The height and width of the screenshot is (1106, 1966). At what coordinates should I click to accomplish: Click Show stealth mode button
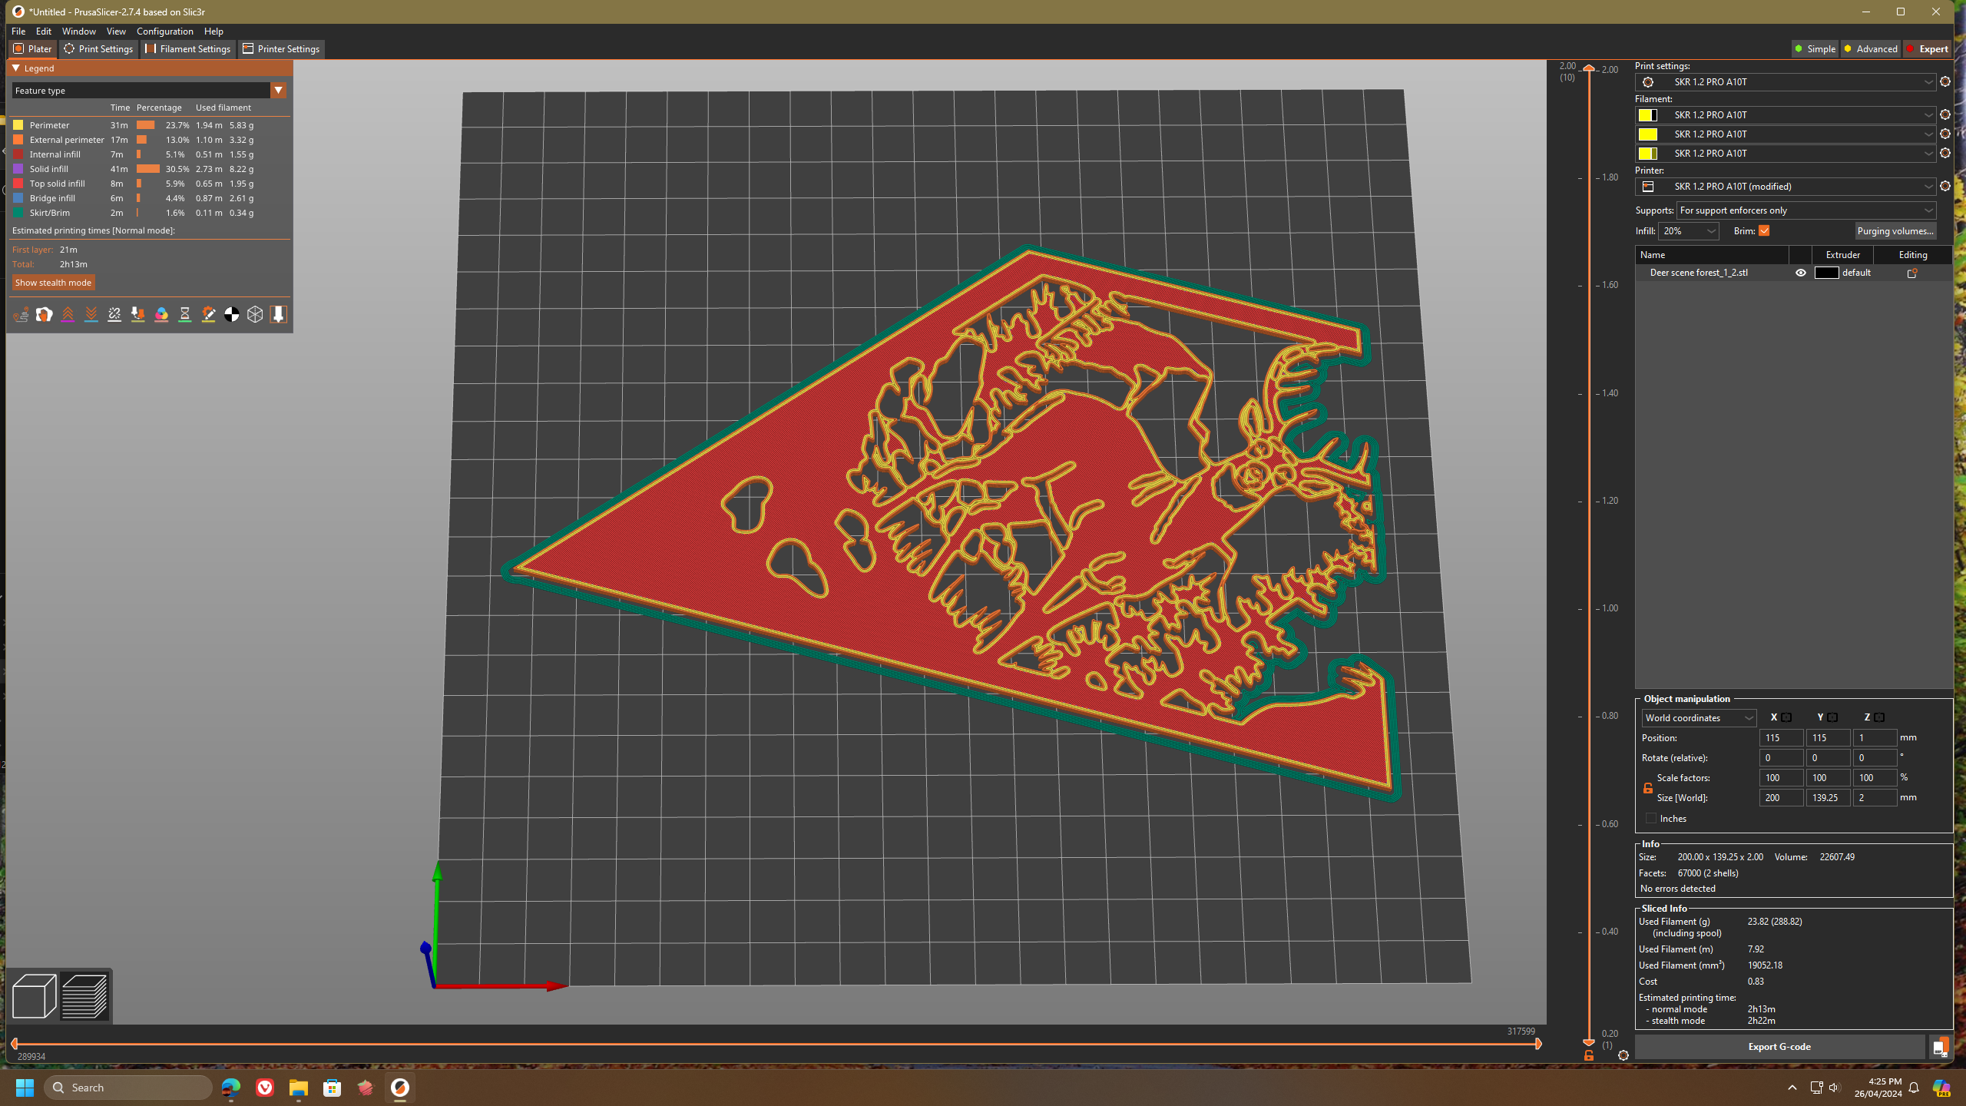tap(53, 283)
